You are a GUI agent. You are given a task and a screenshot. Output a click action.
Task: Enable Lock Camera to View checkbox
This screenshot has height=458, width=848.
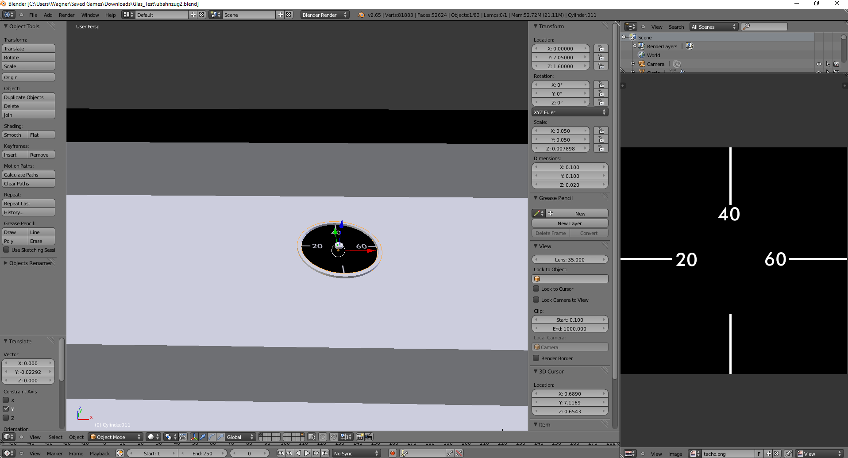click(x=536, y=300)
